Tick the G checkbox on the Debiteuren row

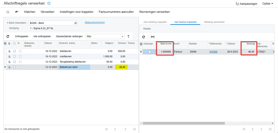20,51
